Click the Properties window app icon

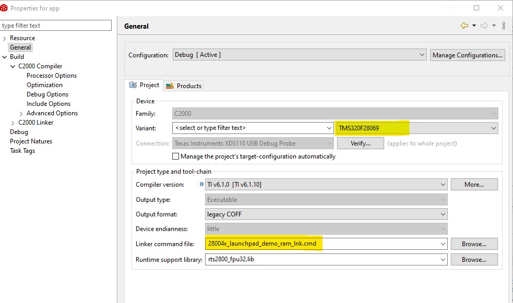pyautogui.click(x=4, y=8)
